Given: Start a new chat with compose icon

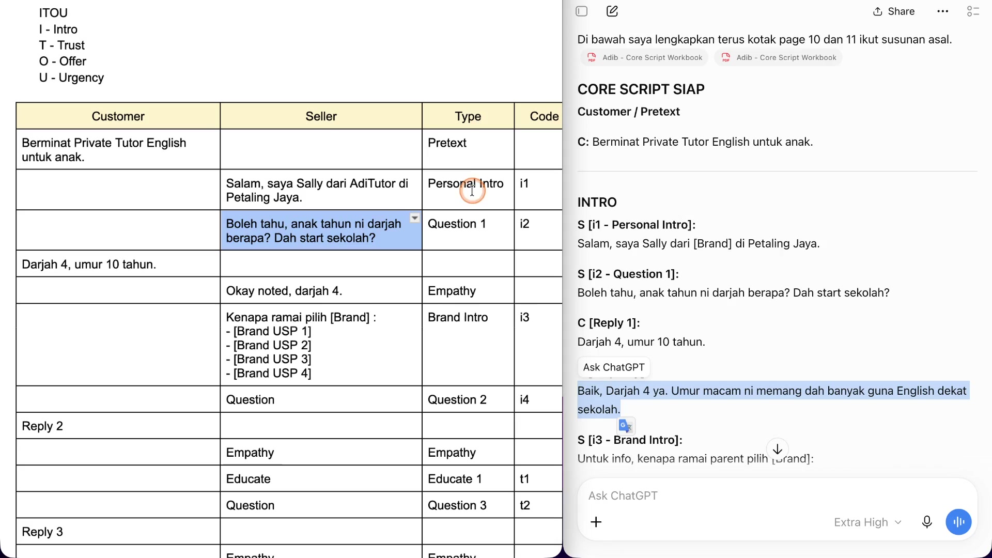Looking at the screenshot, I should tap(612, 11).
